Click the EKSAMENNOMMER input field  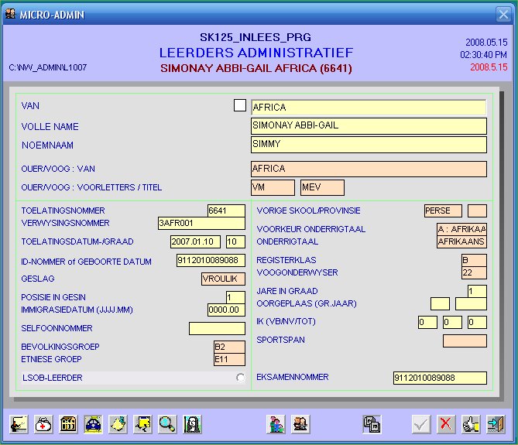coord(439,378)
